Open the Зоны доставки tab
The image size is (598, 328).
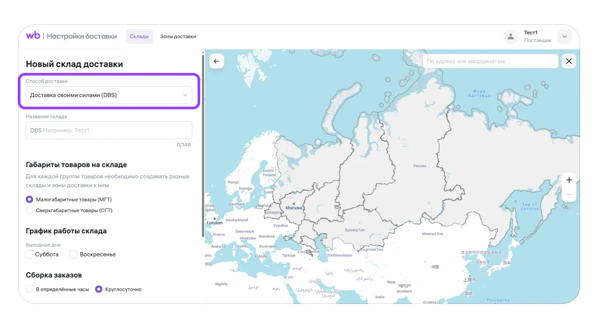pyautogui.click(x=178, y=36)
